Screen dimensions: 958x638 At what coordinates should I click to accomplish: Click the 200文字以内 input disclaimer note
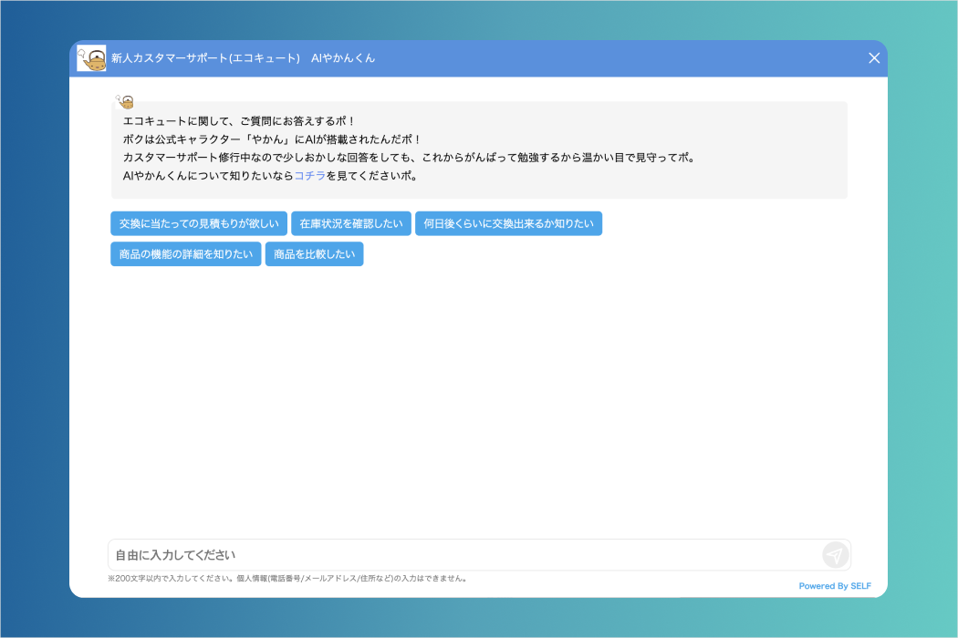point(287,578)
